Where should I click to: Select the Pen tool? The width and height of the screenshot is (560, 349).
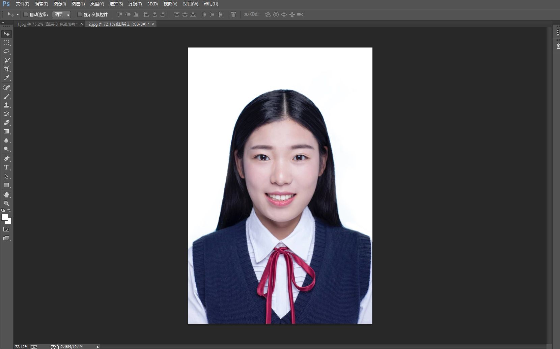tap(6, 159)
